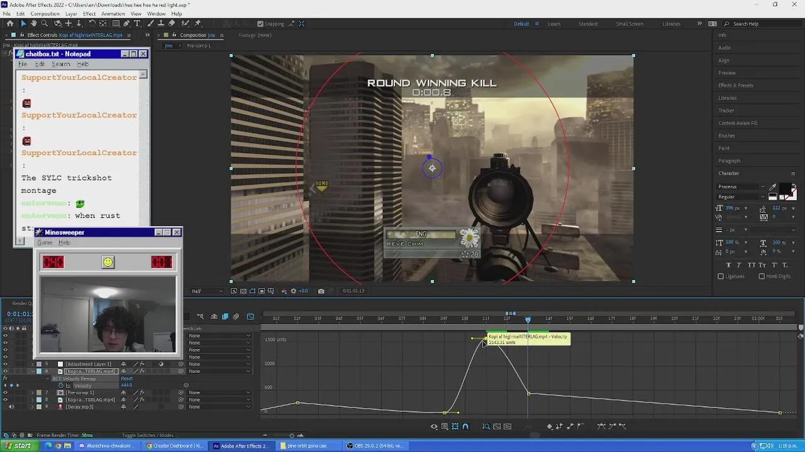
Task: Select the Brush tool
Action: (151, 23)
